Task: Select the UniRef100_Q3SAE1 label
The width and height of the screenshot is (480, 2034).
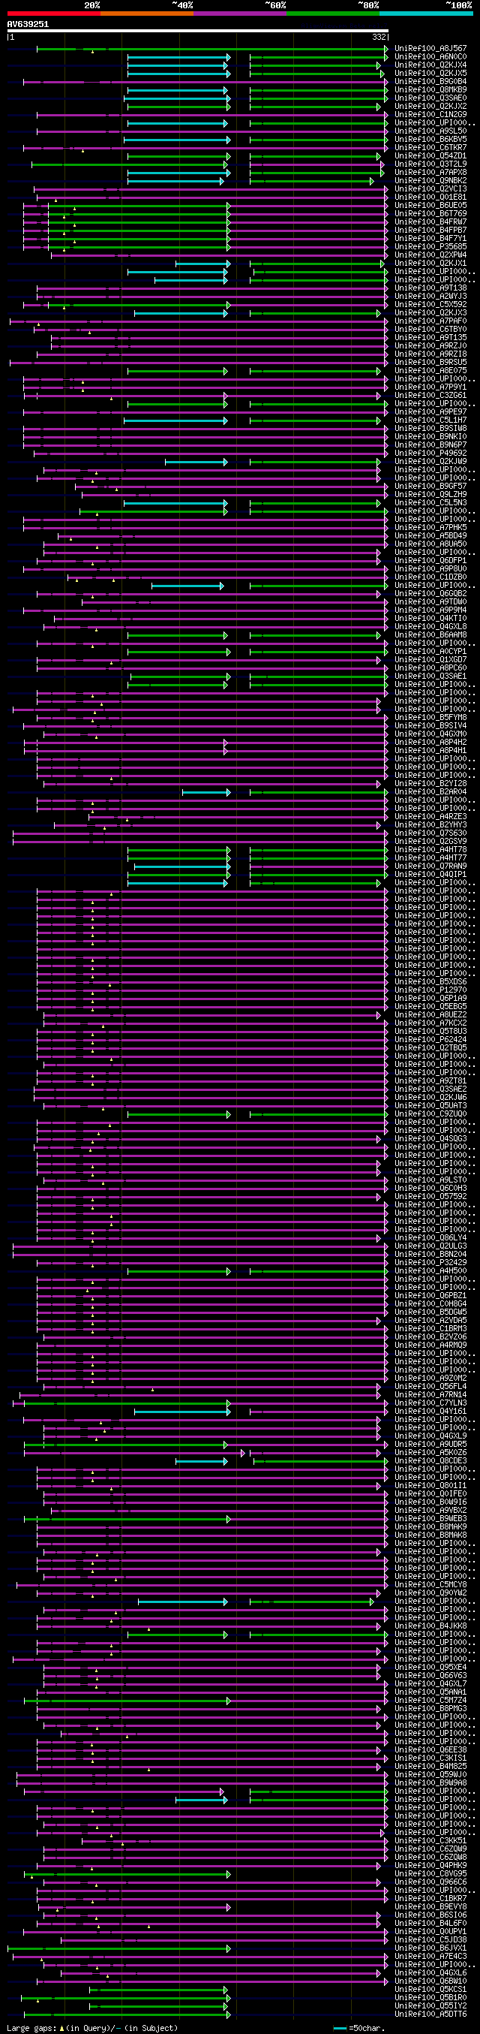Action: tap(430, 676)
